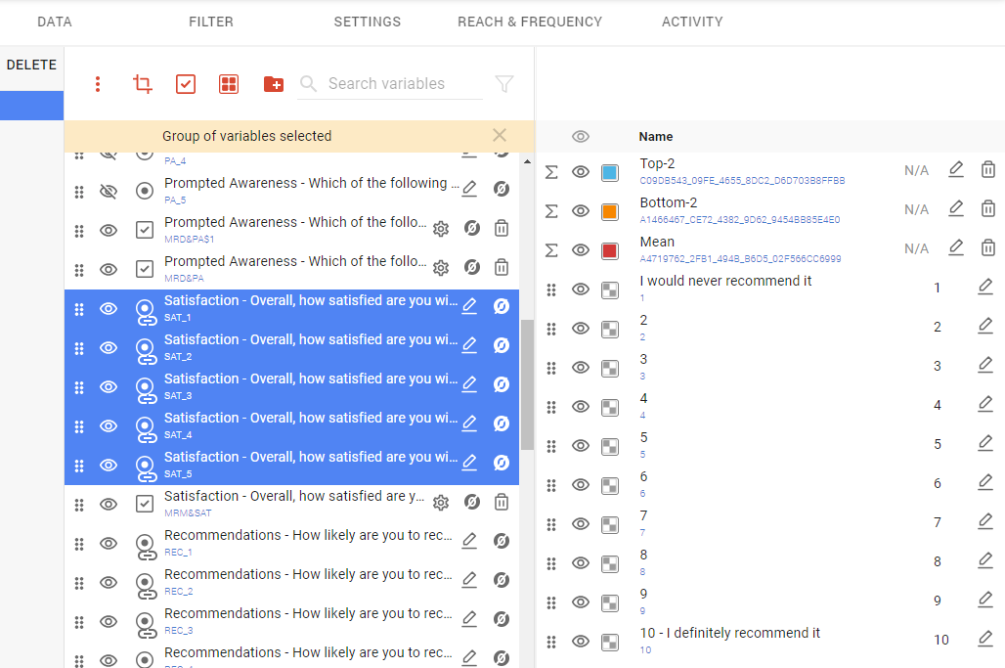
Task: Open settings gear for MRM&SAT variable
Action: [441, 503]
